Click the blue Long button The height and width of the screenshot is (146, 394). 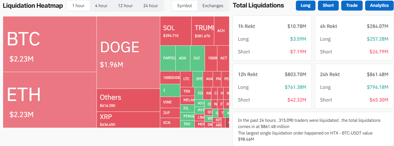point(306,6)
